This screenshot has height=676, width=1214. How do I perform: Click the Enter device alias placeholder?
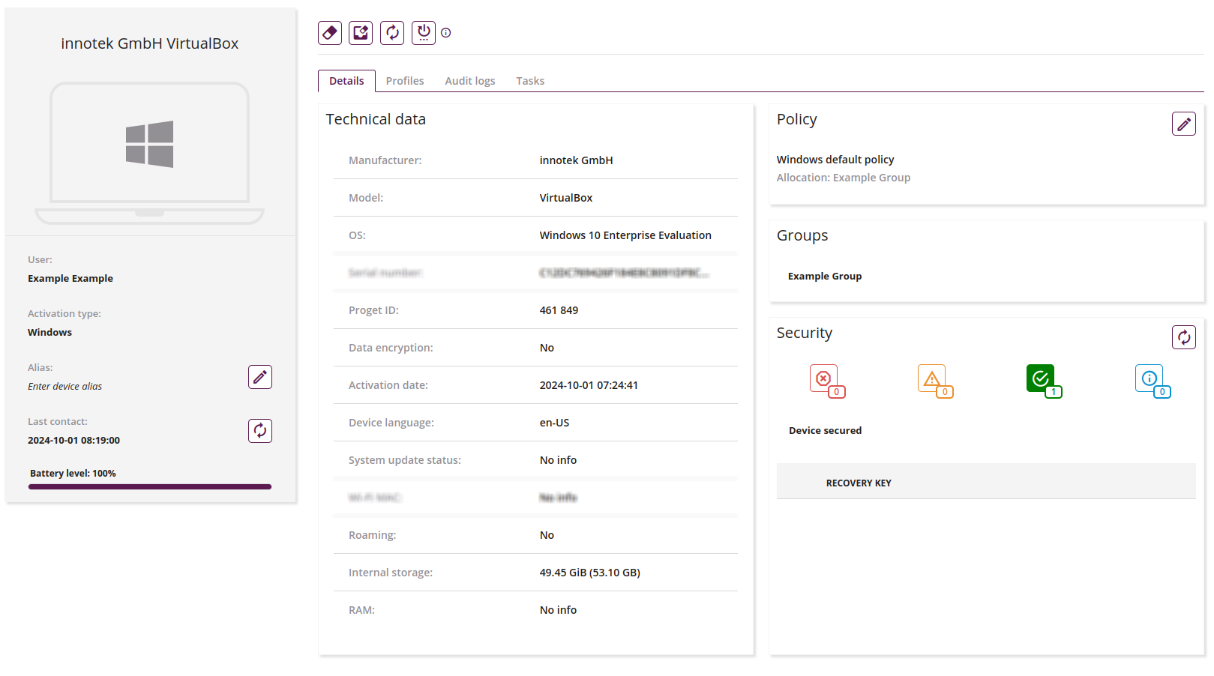pyautogui.click(x=65, y=387)
